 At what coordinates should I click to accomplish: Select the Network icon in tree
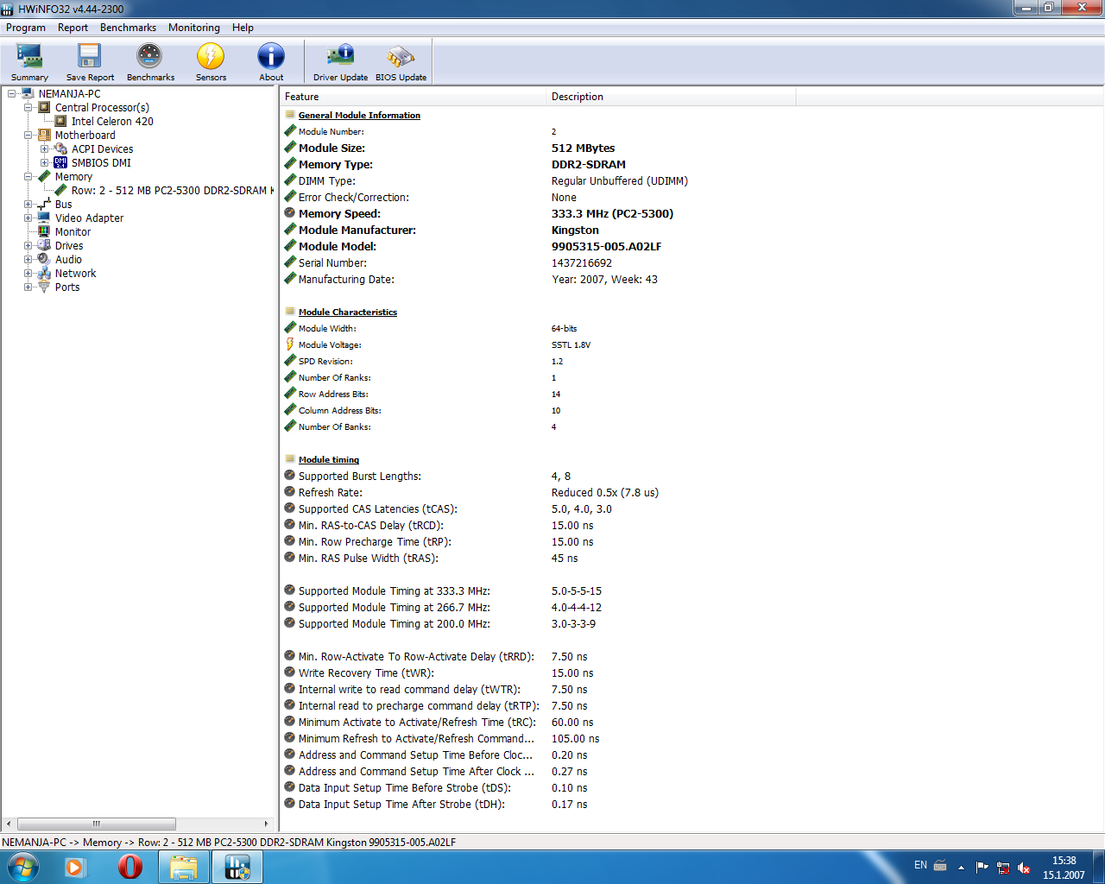tap(45, 273)
